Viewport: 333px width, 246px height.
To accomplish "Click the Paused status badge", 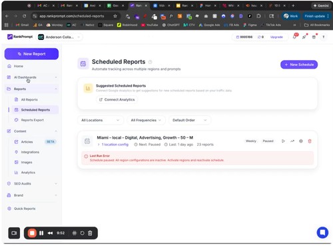I will click(x=268, y=141).
